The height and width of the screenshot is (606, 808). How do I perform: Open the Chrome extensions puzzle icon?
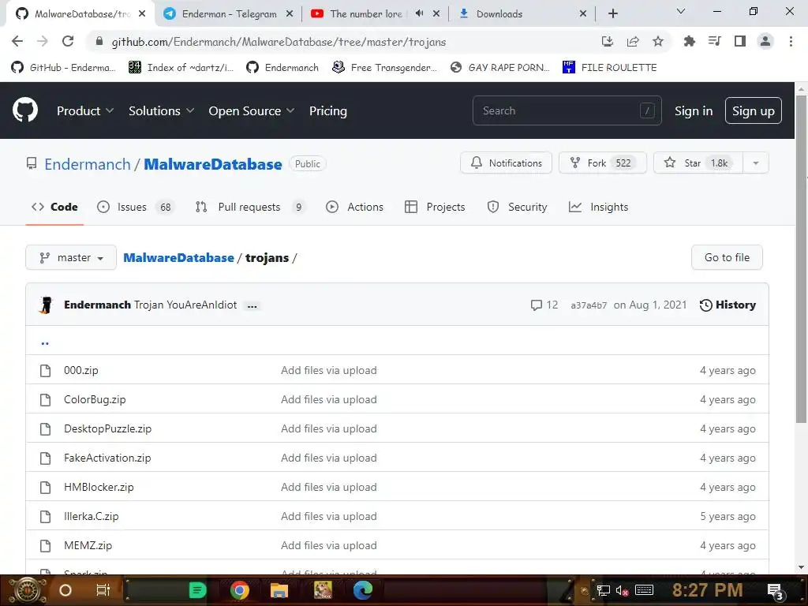[689, 41]
